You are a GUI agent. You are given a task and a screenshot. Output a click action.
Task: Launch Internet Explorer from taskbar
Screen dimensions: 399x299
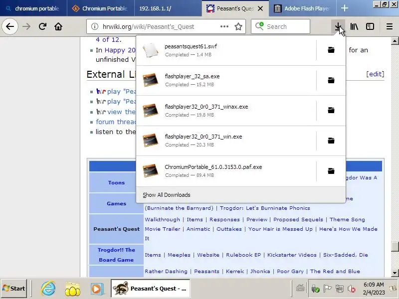48,289
